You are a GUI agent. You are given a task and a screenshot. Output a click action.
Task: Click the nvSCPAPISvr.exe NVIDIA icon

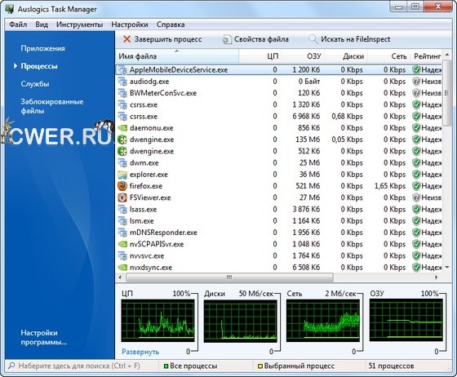point(122,244)
